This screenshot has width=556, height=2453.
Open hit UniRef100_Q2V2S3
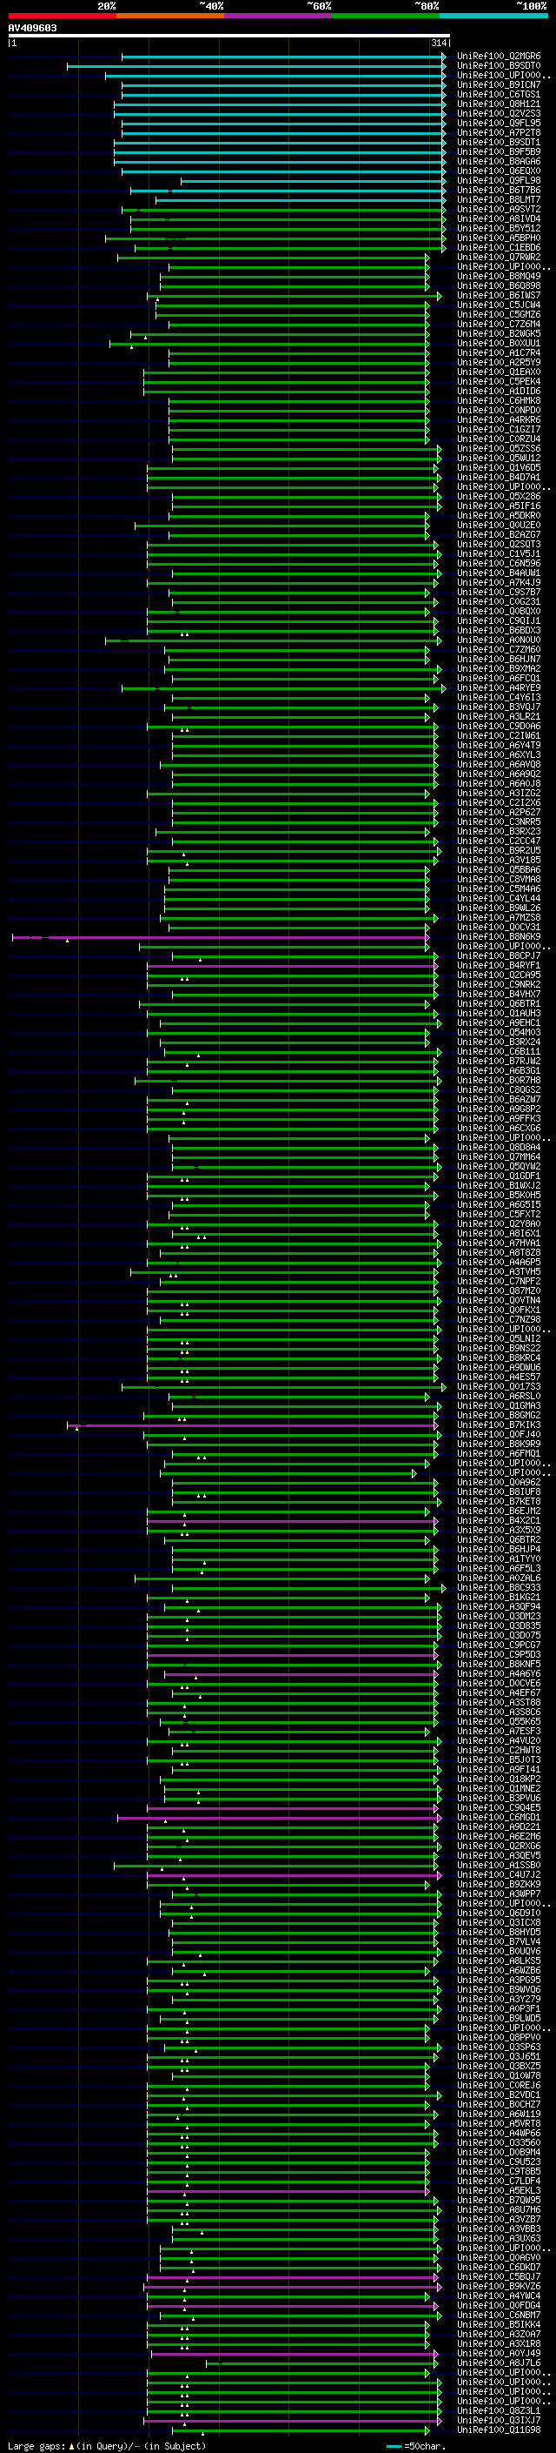point(499,113)
